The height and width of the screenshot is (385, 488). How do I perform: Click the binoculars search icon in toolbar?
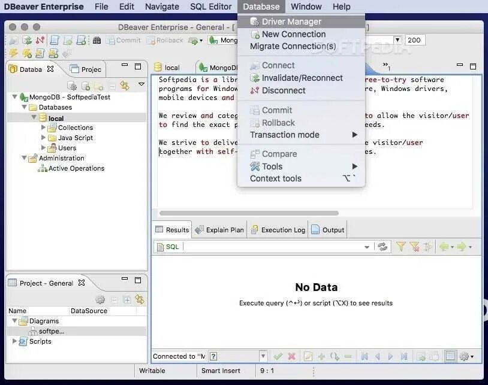pyautogui.click(x=97, y=40)
